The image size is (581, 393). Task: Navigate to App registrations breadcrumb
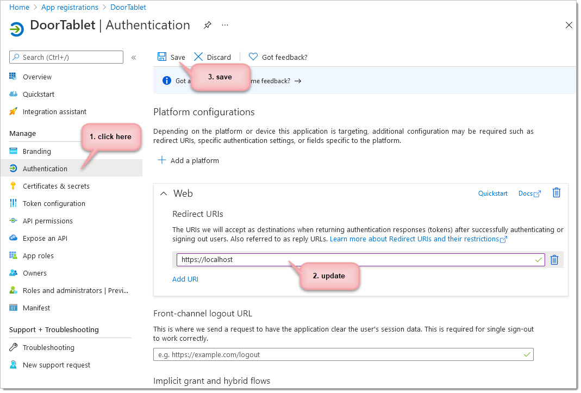[70, 8]
